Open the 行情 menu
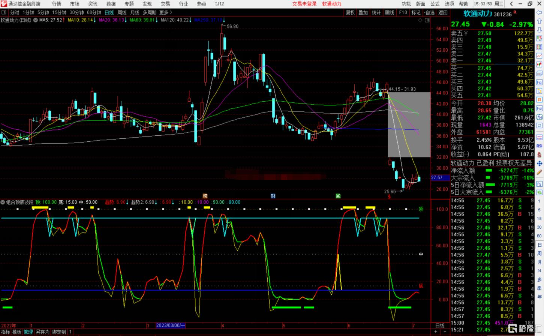 57,4
